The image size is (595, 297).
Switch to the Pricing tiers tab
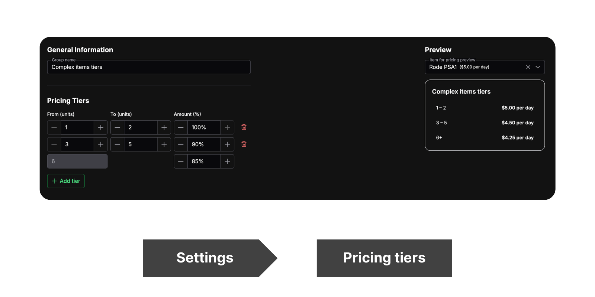384,258
